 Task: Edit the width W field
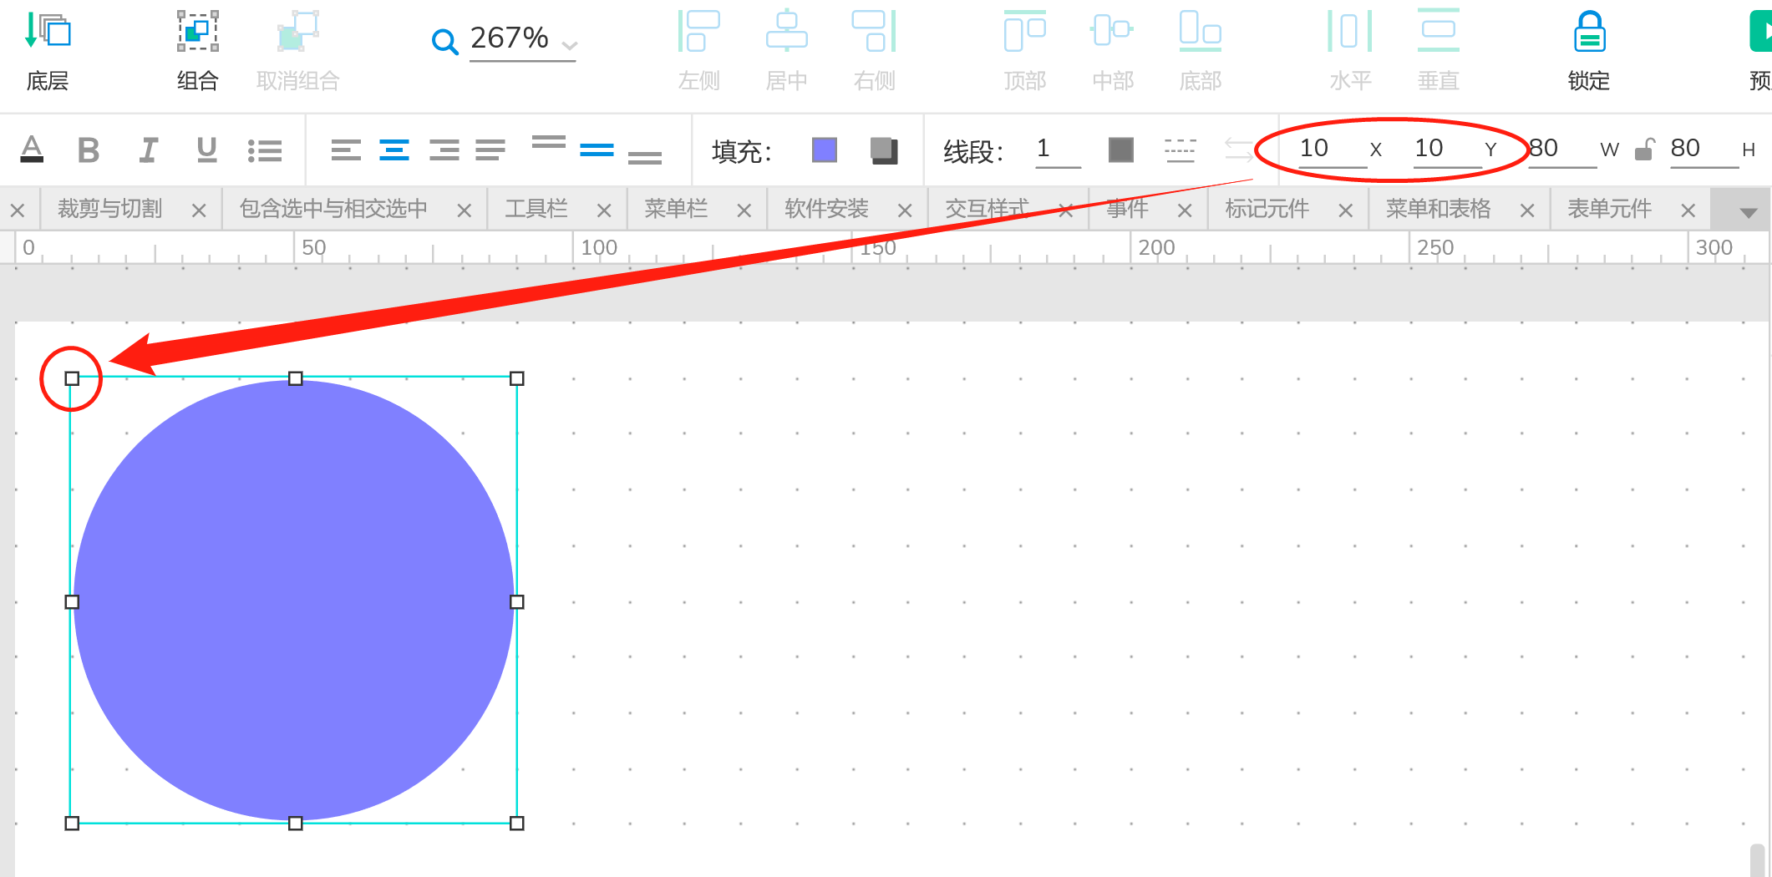coord(1562,150)
